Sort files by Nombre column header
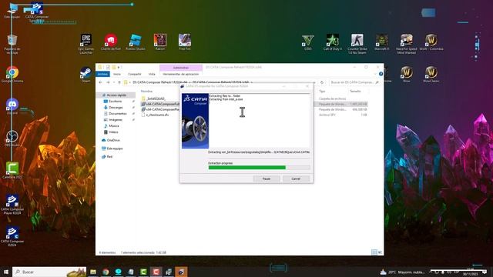Screen dimensions: 493x277 tap(146, 91)
